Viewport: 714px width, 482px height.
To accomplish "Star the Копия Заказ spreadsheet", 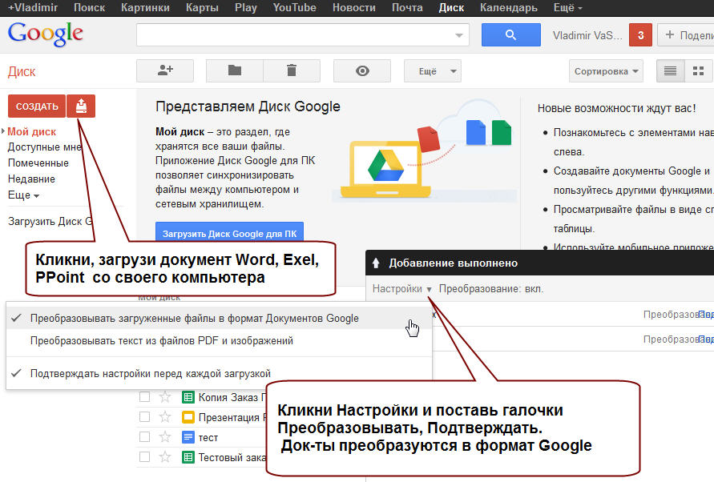I will 165,397.
